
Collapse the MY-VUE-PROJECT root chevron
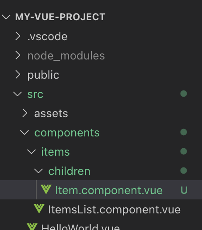[6, 17]
